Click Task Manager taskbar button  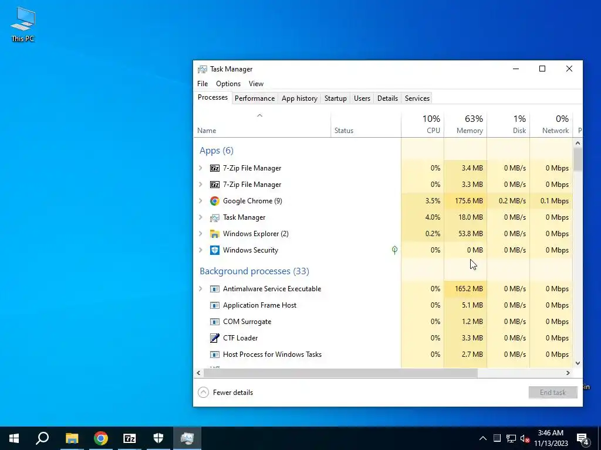pyautogui.click(x=187, y=438)
